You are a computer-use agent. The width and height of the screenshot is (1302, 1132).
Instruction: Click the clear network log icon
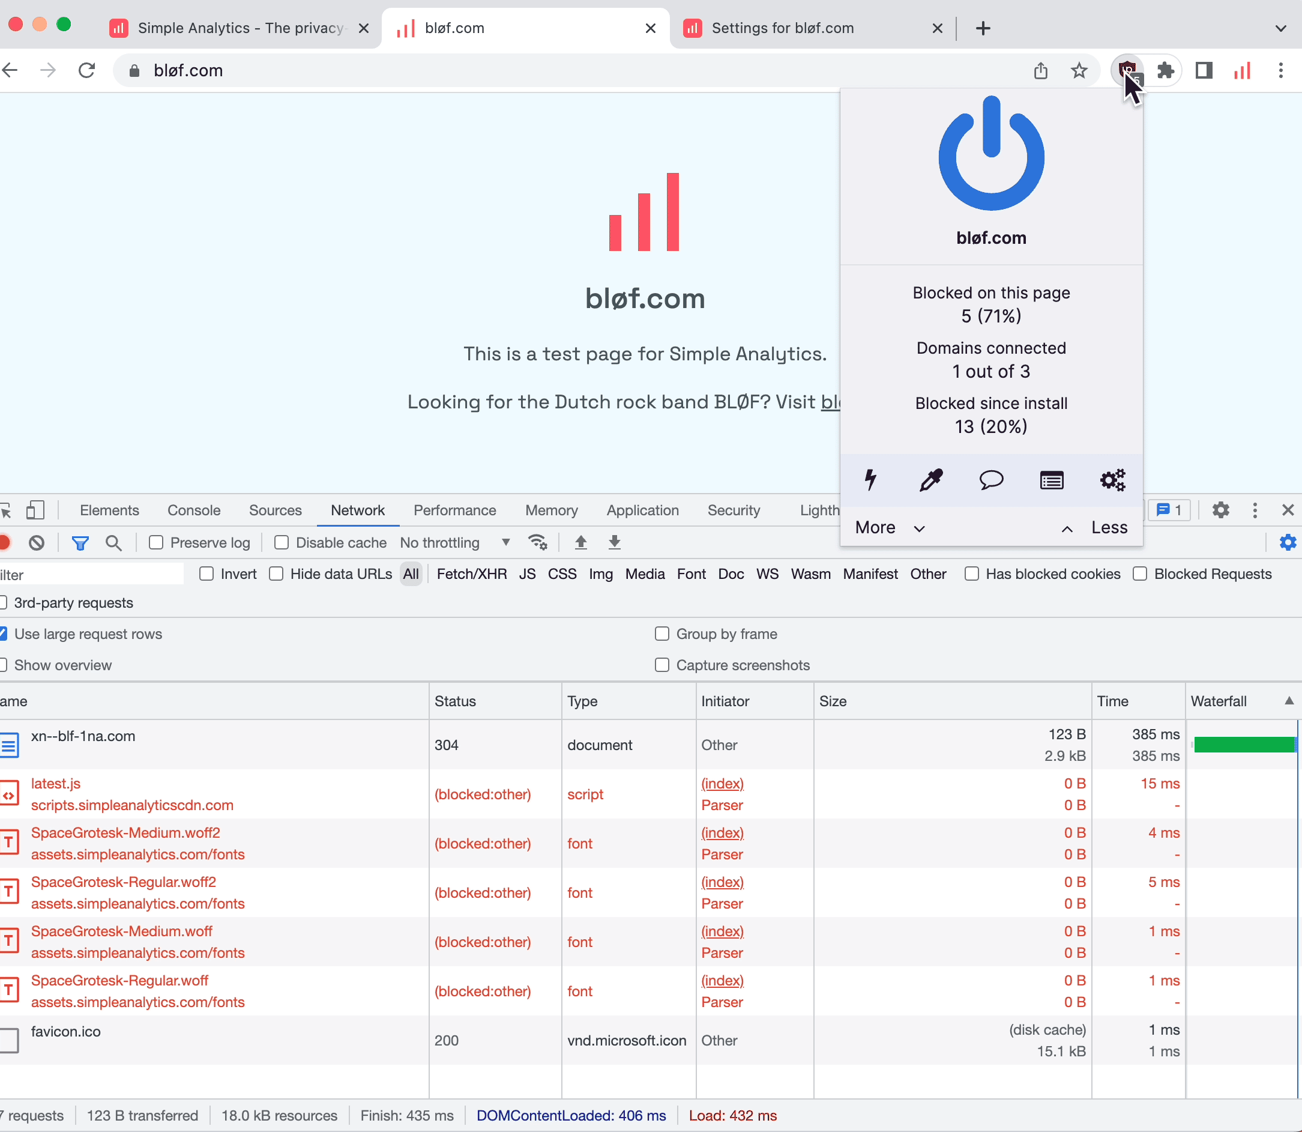pos(37,543)
